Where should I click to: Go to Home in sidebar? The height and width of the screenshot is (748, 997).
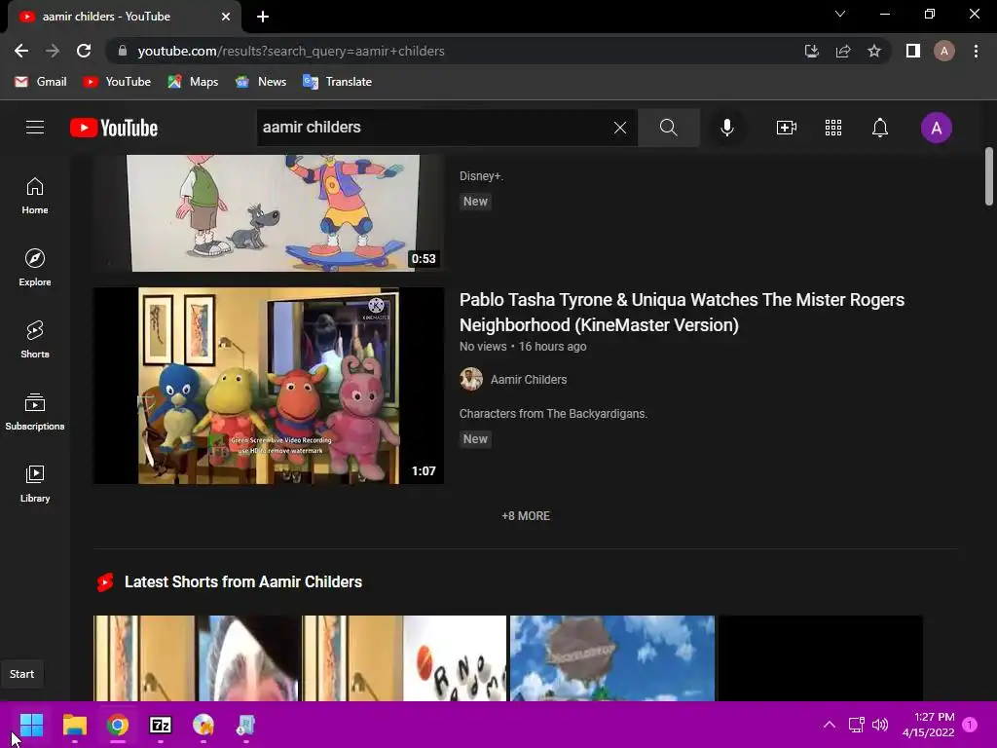click(35, 196)
